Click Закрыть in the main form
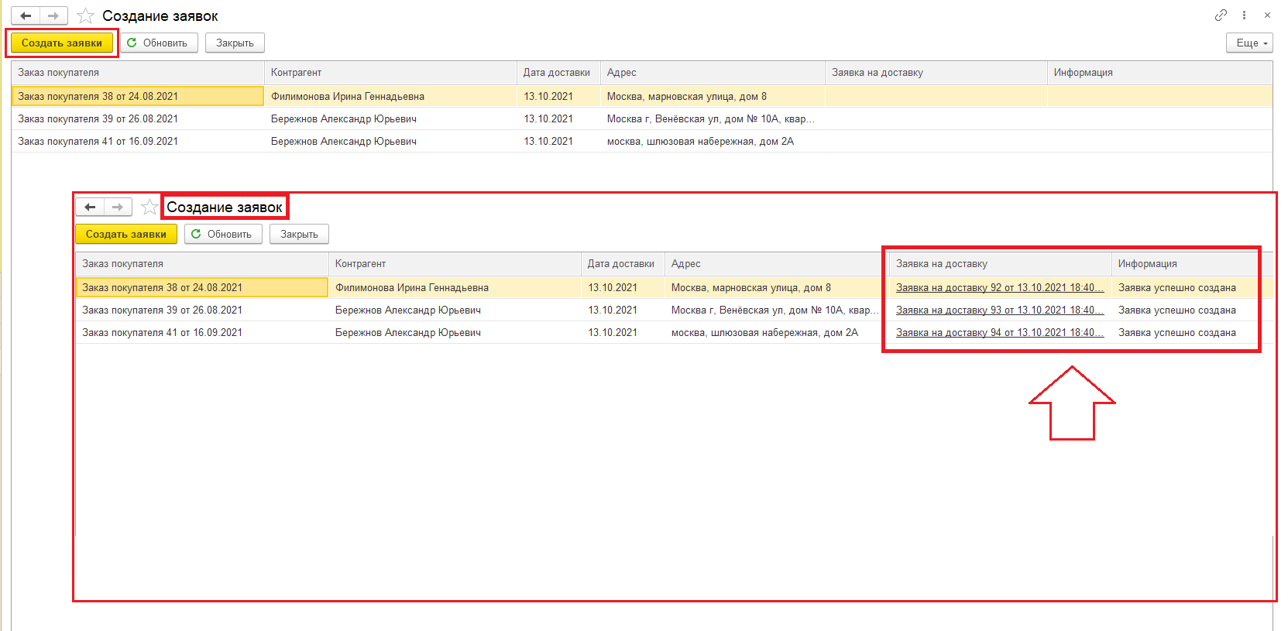This screenshot has width=1288, height=631. (x=235, y=43)
